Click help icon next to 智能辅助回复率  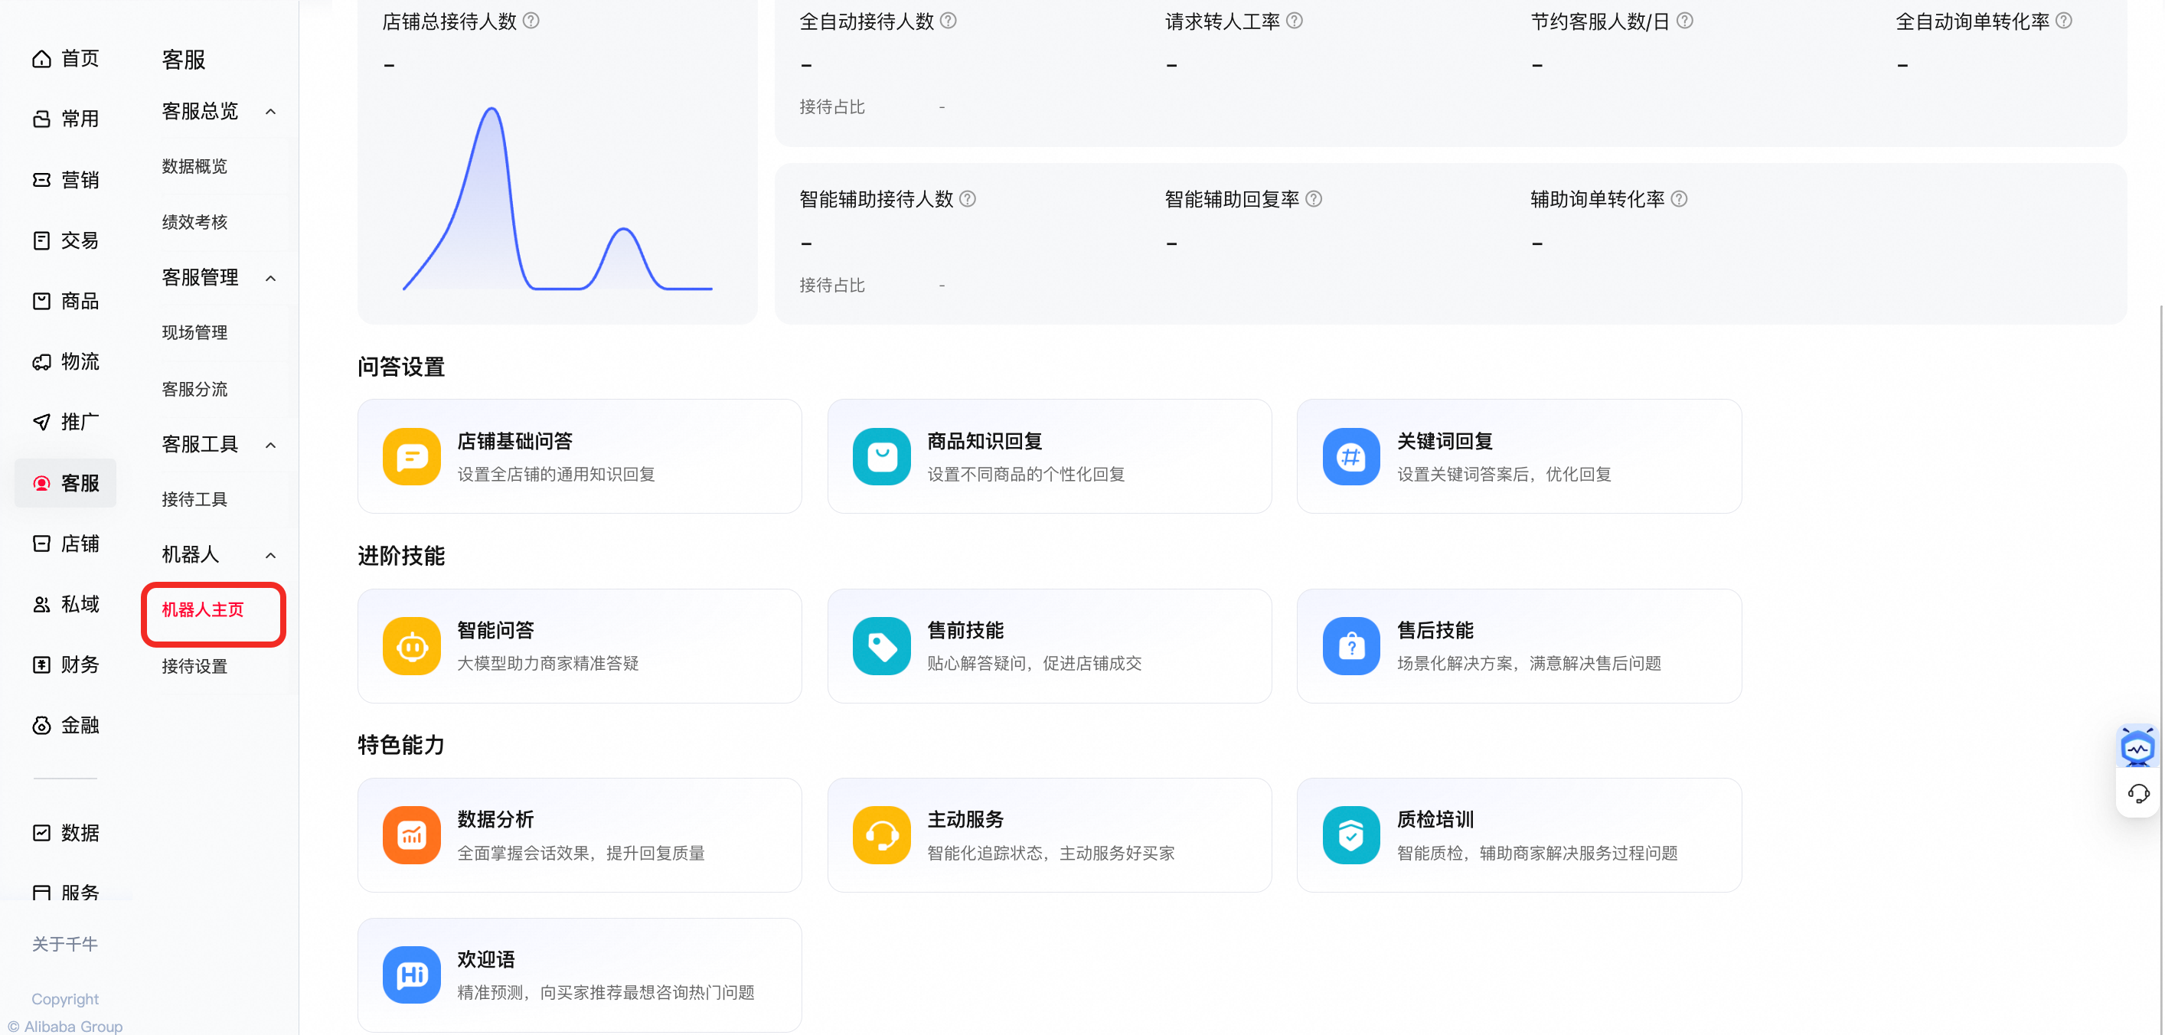click(x=1314, y=199)
